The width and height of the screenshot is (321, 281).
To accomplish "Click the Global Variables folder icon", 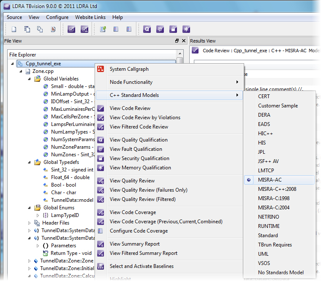I will tap(37, 79).
